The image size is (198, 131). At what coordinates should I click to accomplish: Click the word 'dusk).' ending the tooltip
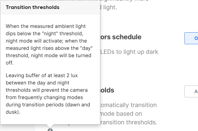[x=13, y=112]
